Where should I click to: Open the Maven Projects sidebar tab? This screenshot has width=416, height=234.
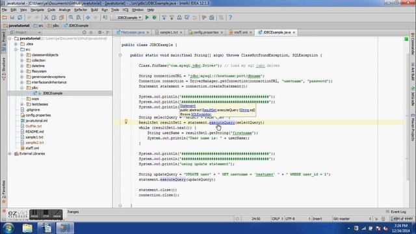[413, 127]
